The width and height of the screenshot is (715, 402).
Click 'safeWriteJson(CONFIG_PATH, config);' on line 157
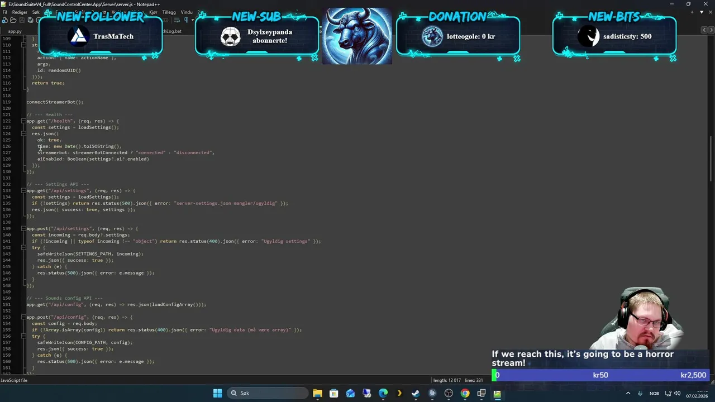[85, 342]
